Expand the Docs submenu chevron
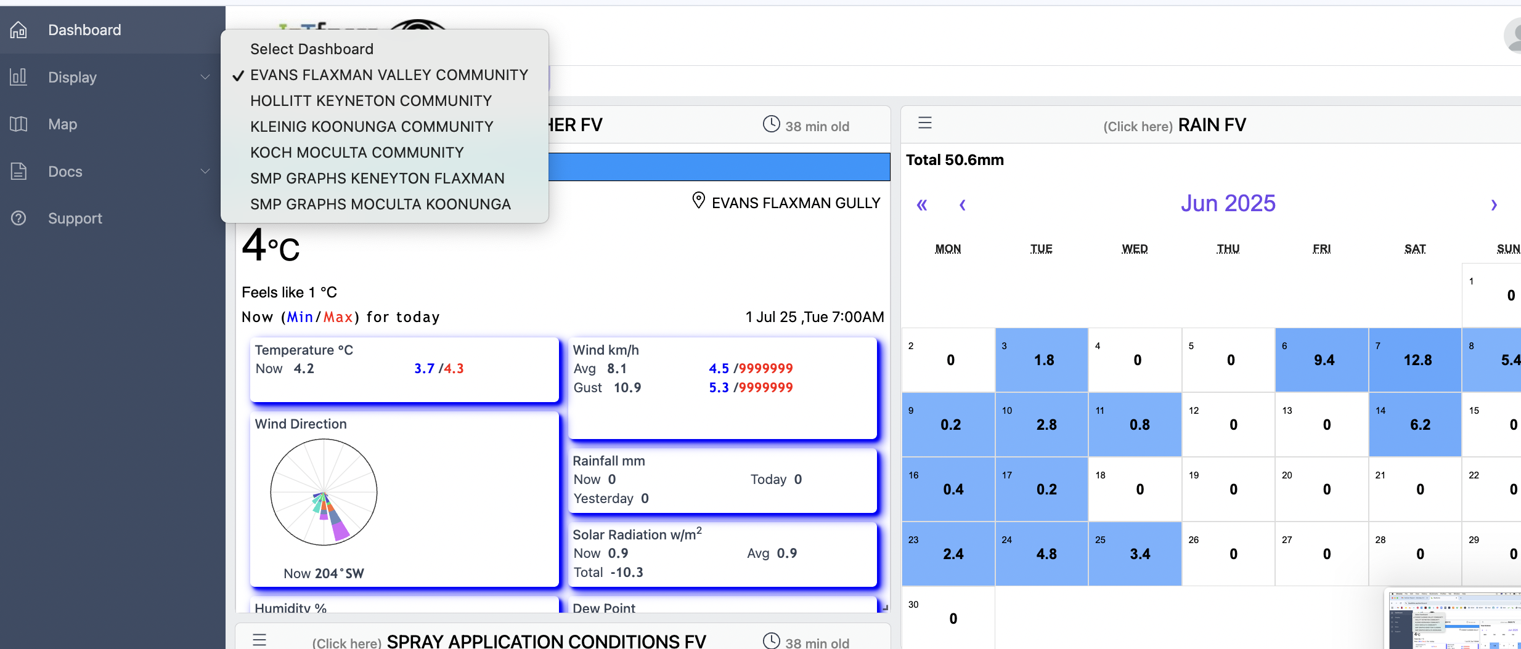 (x=205, y=171)
